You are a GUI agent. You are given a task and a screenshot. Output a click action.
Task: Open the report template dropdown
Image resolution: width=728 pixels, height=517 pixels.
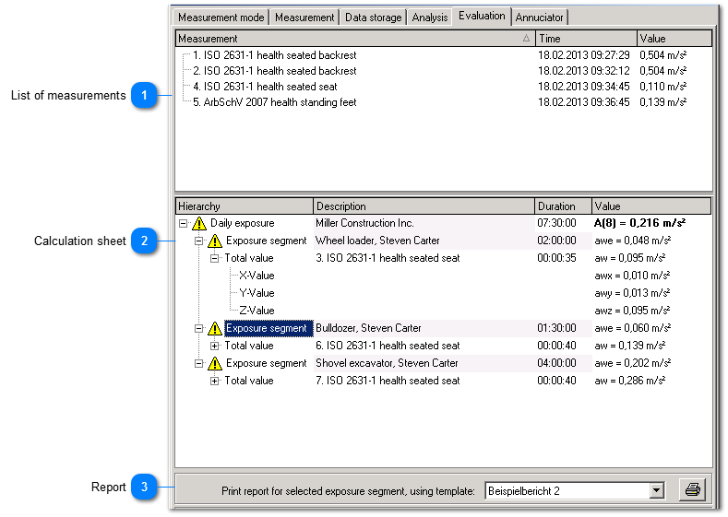(x=656, y=491)
